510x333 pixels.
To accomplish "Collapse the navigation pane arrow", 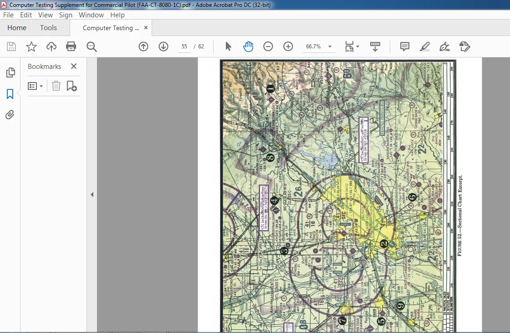I will 92,194.
